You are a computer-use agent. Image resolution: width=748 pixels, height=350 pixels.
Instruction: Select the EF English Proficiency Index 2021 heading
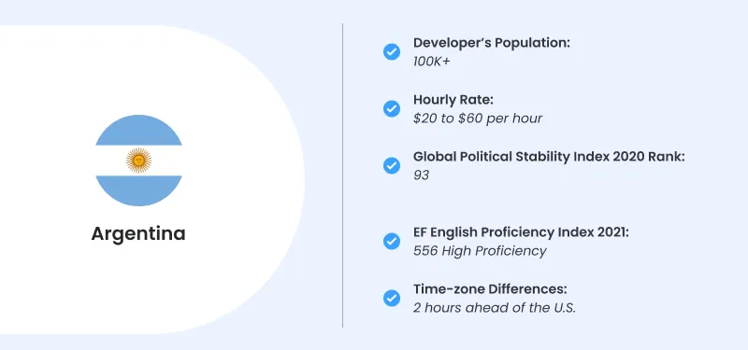[x=522, y=232]
